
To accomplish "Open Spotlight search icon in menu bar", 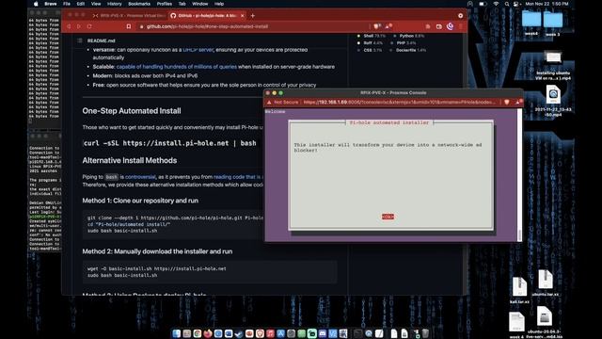I will (507, 4).
